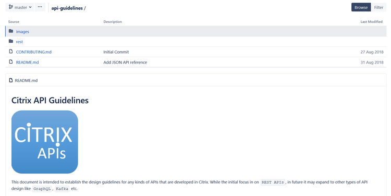
Task: Click the 27 Aug 2018 date
Action: [372, 52]
